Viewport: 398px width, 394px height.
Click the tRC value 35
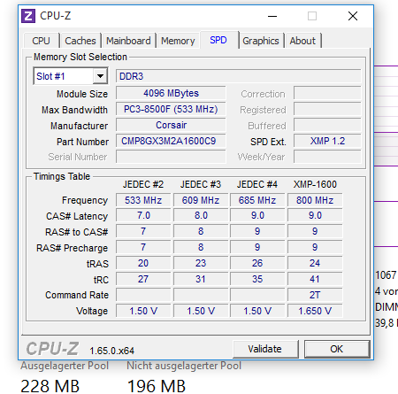(x=257, y=279)
